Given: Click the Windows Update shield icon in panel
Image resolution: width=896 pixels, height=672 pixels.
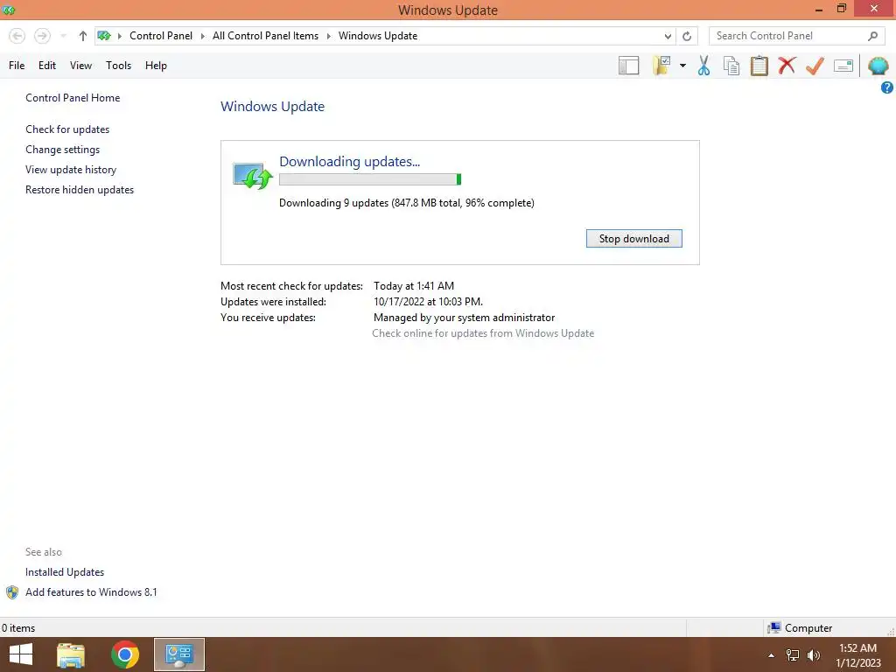Looking at the screenshot, I should pyautogui.click(x=253, y=176).
